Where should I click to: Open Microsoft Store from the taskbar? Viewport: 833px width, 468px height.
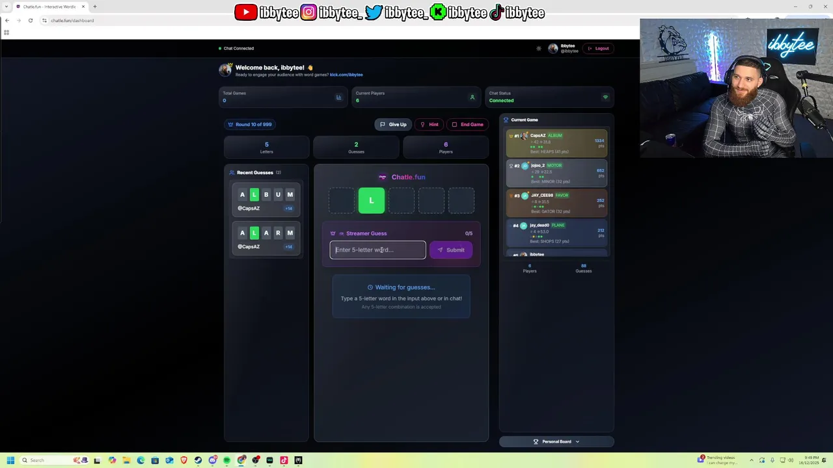[x=155, y=460]
